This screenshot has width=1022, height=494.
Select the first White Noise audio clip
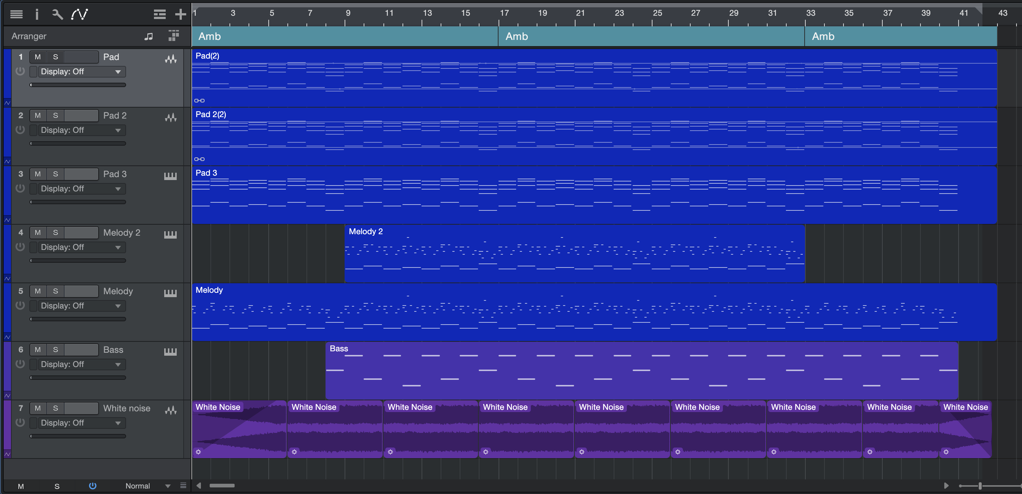pyautogui.click(x=239, y=432)
